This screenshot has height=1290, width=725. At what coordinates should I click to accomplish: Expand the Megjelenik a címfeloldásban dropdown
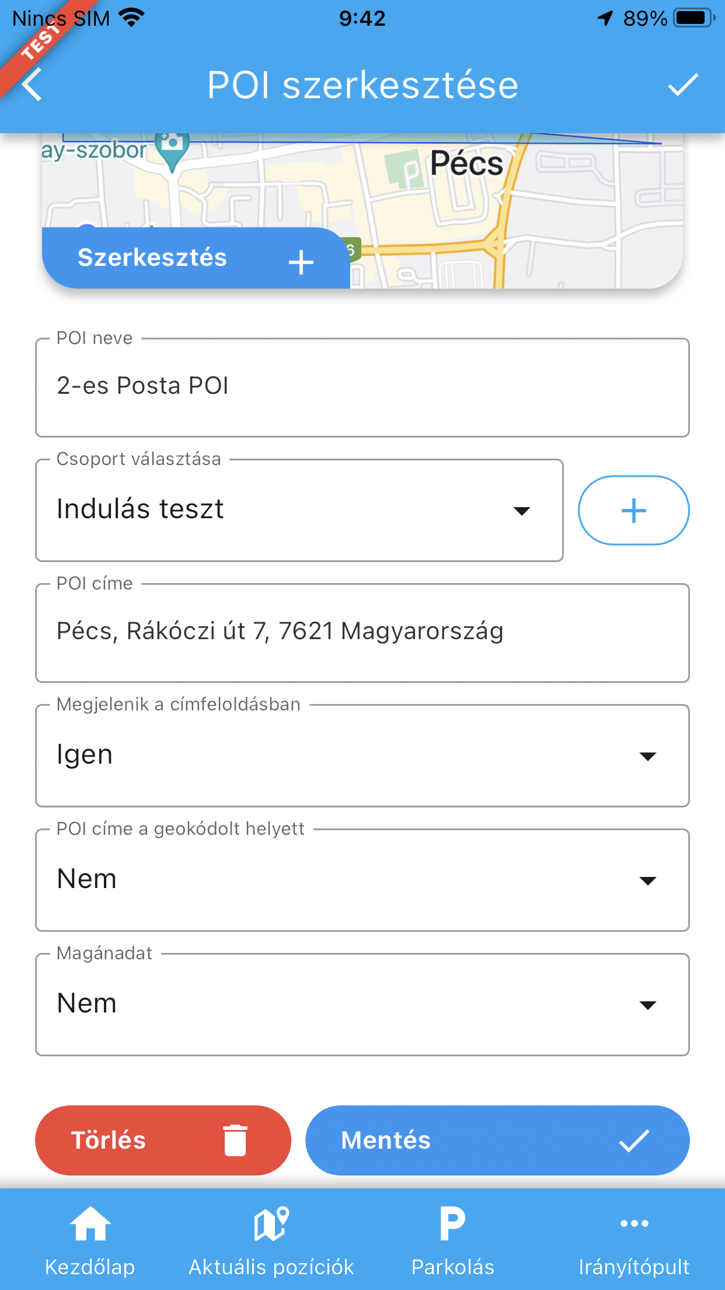pyautogui.click(x=362, y=755)
